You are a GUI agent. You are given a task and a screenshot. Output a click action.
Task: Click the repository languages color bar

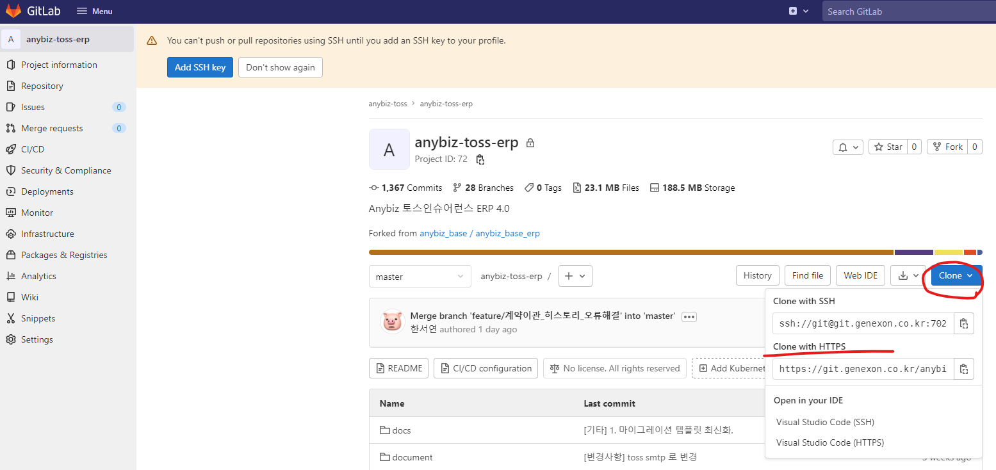(631, 252)
